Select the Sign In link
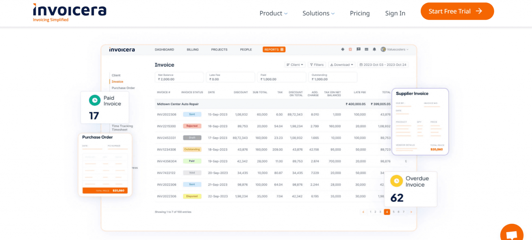 click(x=395, y=13)
